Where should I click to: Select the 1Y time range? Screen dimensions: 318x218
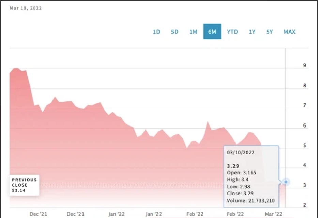click(x=252, y=32)
